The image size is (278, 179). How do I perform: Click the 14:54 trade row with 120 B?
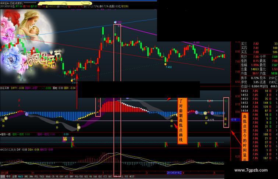[259, 107]
